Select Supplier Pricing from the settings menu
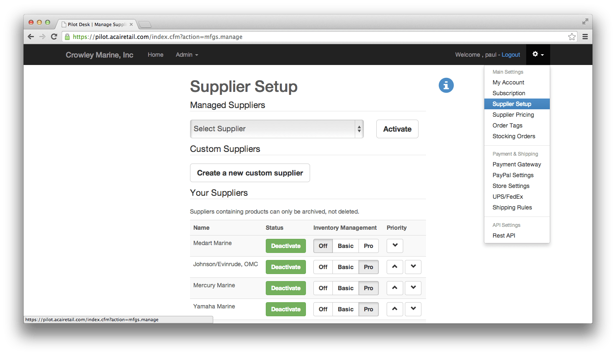 513,115
